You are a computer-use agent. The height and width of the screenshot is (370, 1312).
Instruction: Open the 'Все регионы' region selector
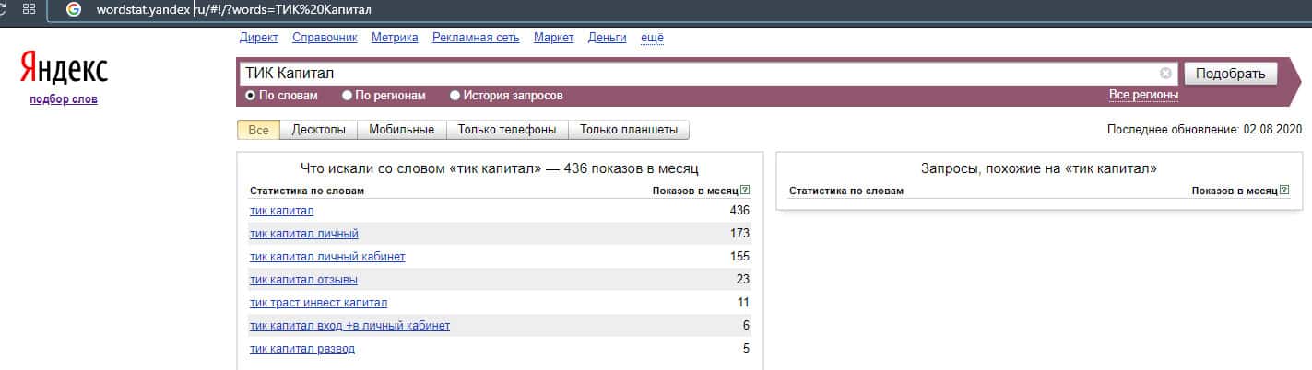tap(1143, 95)
